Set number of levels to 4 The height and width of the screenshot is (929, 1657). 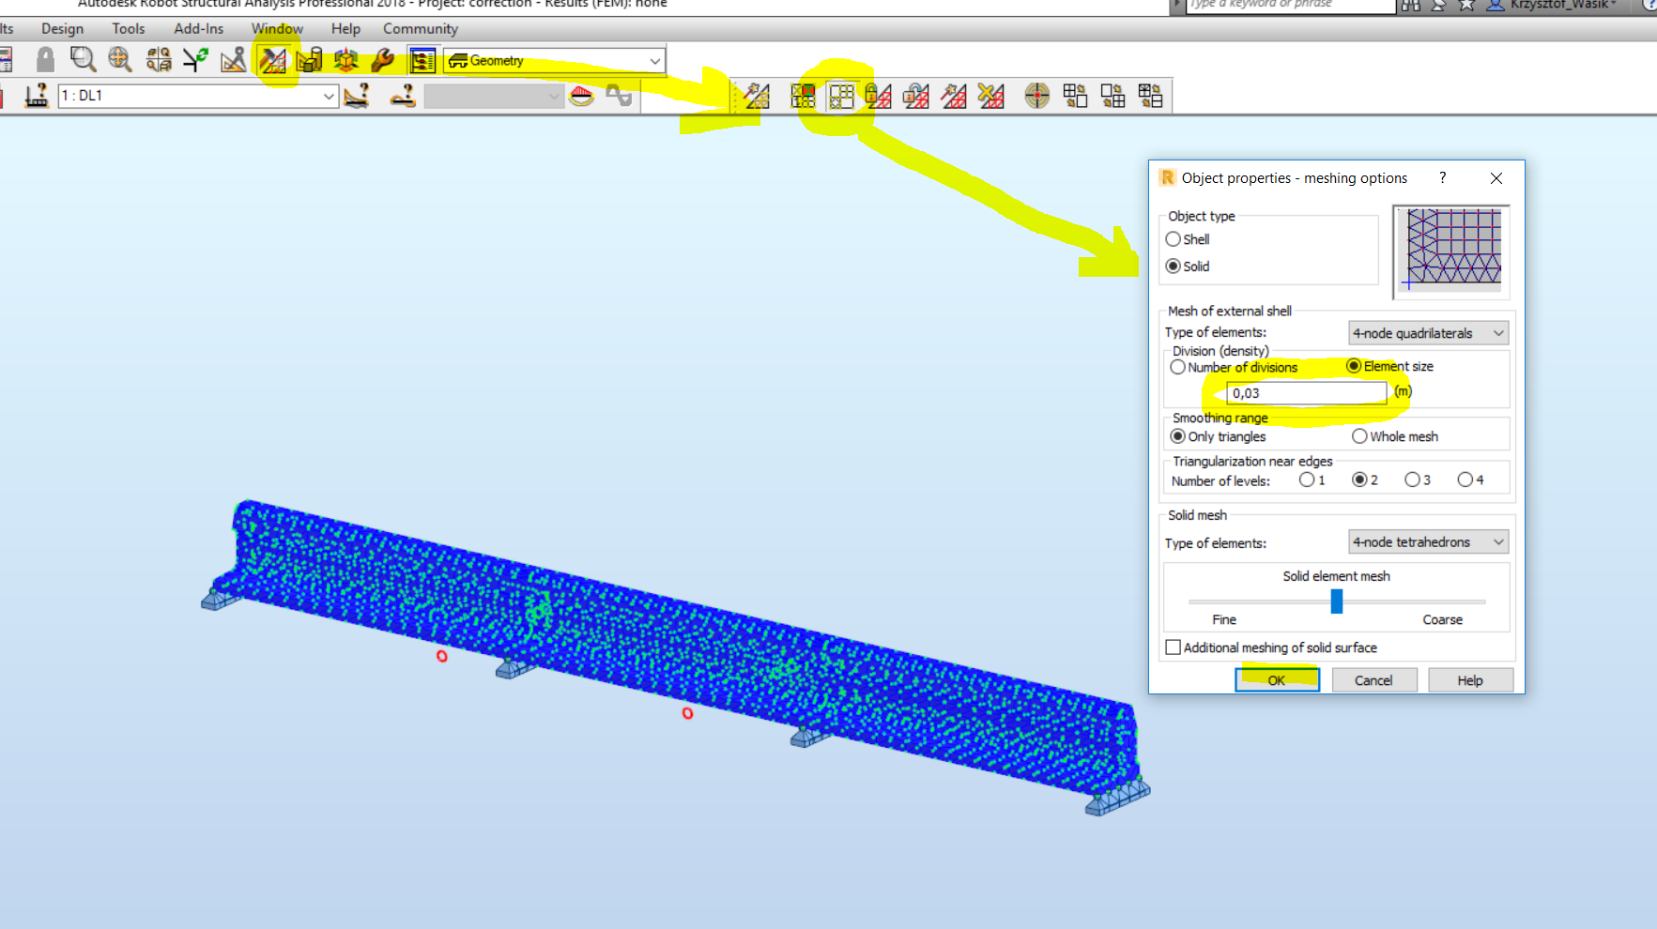(1465, 480)
